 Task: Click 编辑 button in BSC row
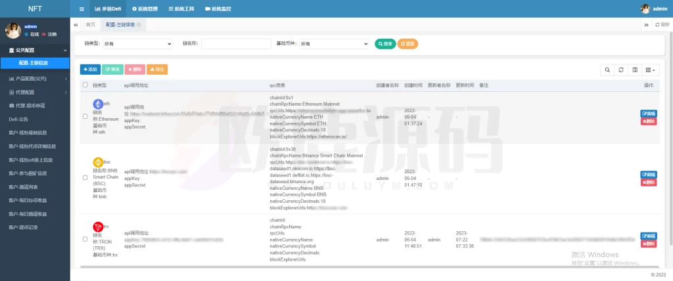(x=649, y=175)
